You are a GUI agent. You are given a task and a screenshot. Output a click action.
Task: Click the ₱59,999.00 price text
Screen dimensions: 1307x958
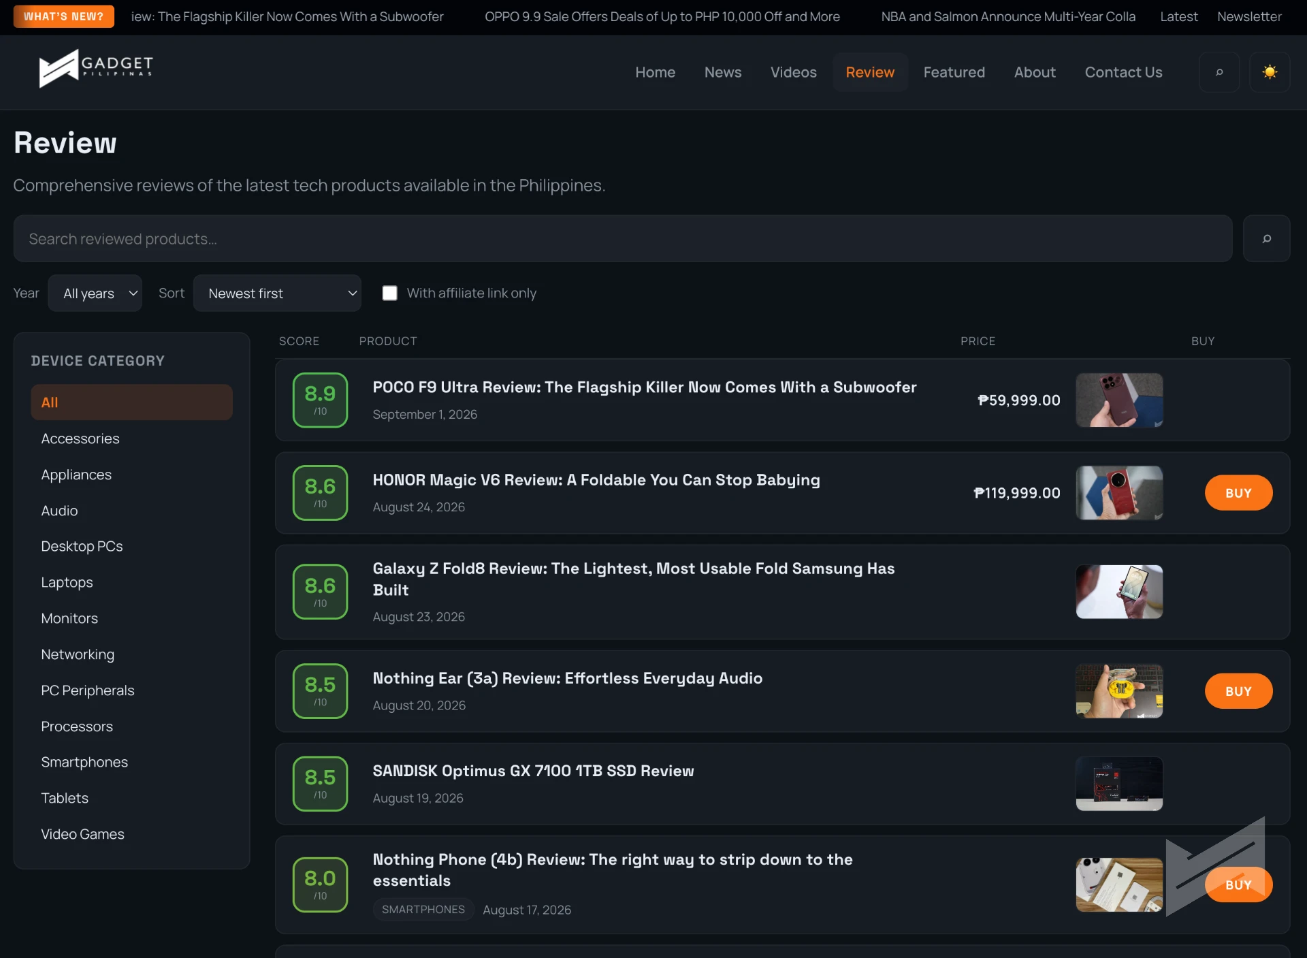click(1018, 400)
